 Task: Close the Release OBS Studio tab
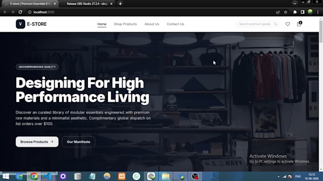(x=111, y=4)
